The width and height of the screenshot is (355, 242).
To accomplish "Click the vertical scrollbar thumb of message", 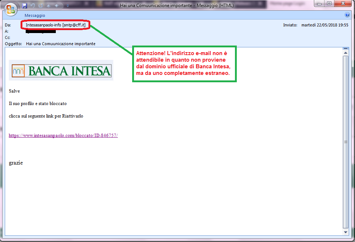I will pyautogui.click(x=345, y=142).
